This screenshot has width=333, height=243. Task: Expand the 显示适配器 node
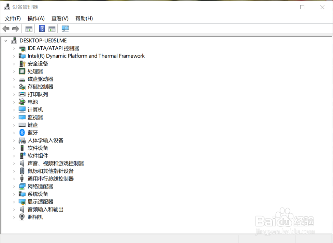[x=14, y=202]
